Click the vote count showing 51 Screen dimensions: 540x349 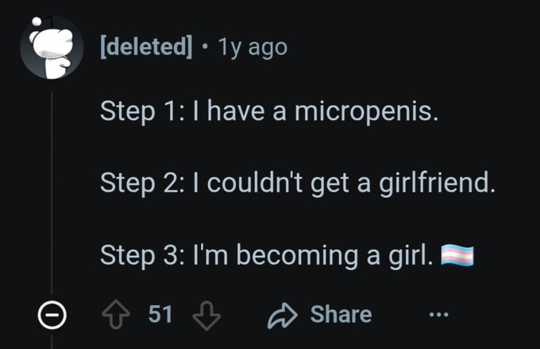point(161,314)
